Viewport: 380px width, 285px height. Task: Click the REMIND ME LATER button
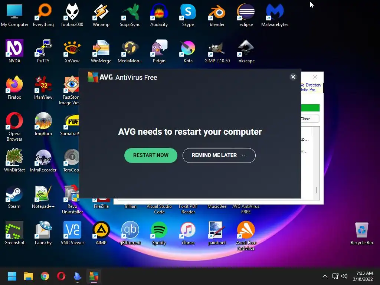(x=219, y=155)
